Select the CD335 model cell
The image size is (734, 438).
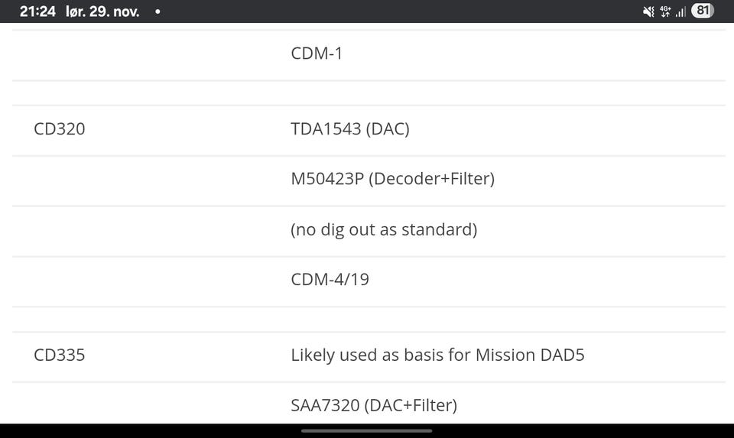60,355
